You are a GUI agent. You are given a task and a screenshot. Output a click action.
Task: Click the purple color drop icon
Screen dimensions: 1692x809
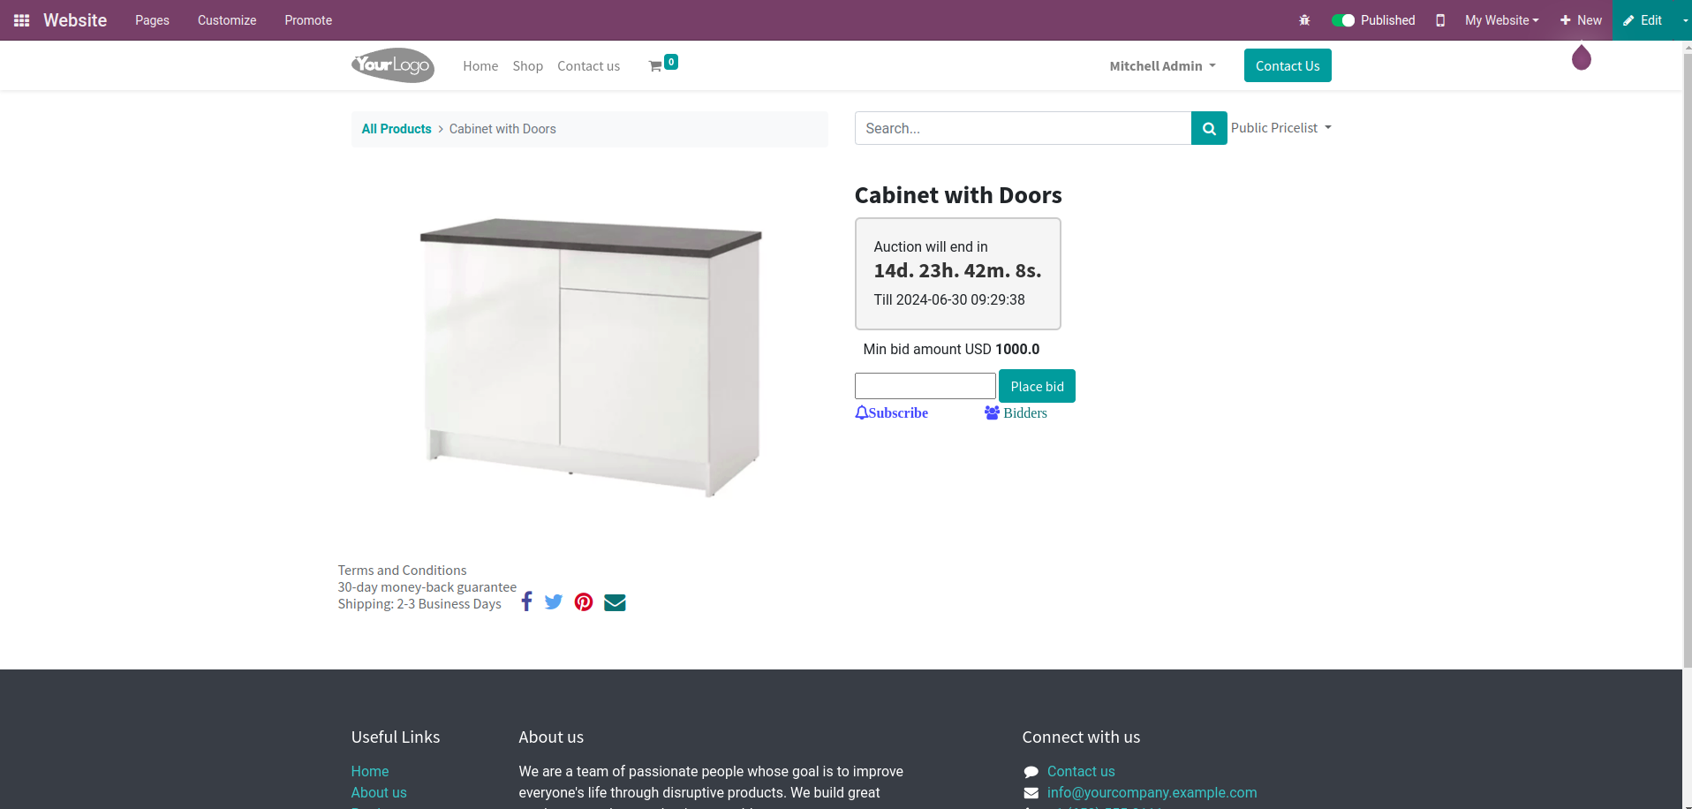coord(1581,58)
